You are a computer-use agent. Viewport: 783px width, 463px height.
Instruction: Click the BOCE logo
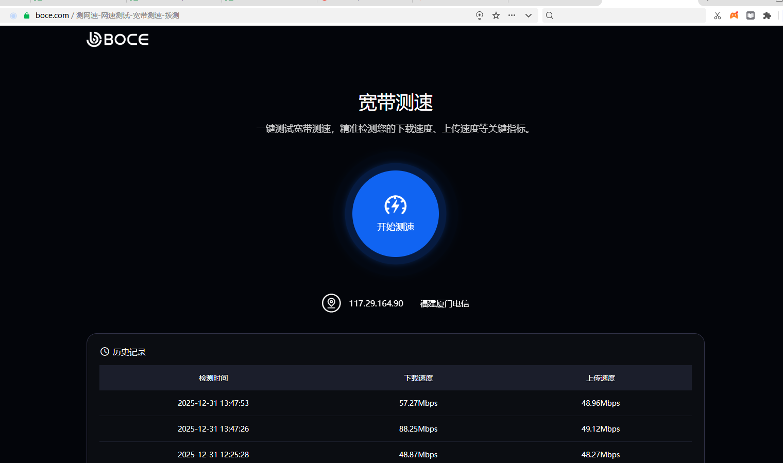[117, 39]
